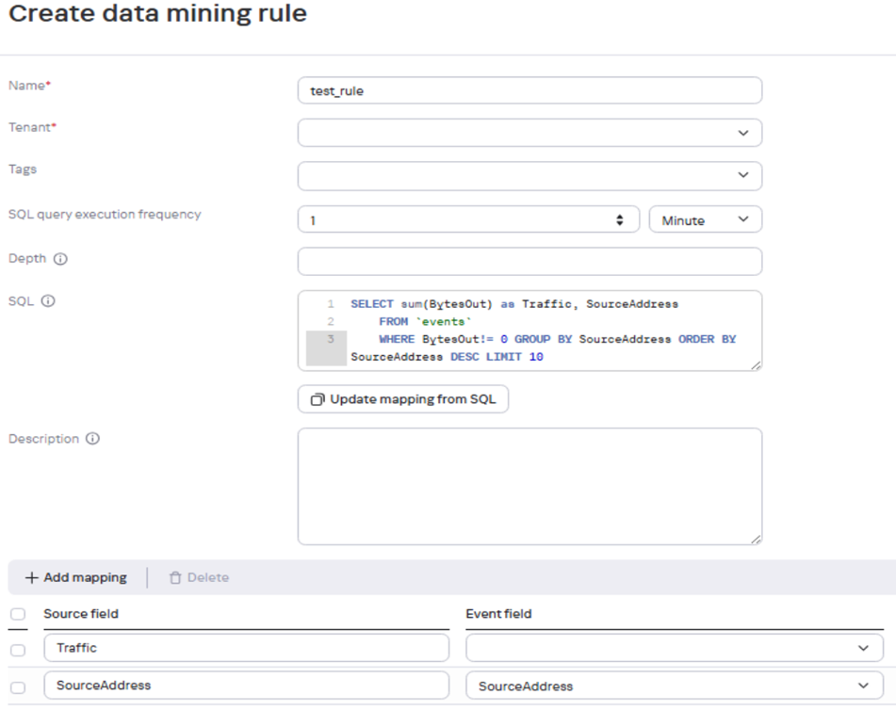Open the Tenant dropdown

click(529, 133)
